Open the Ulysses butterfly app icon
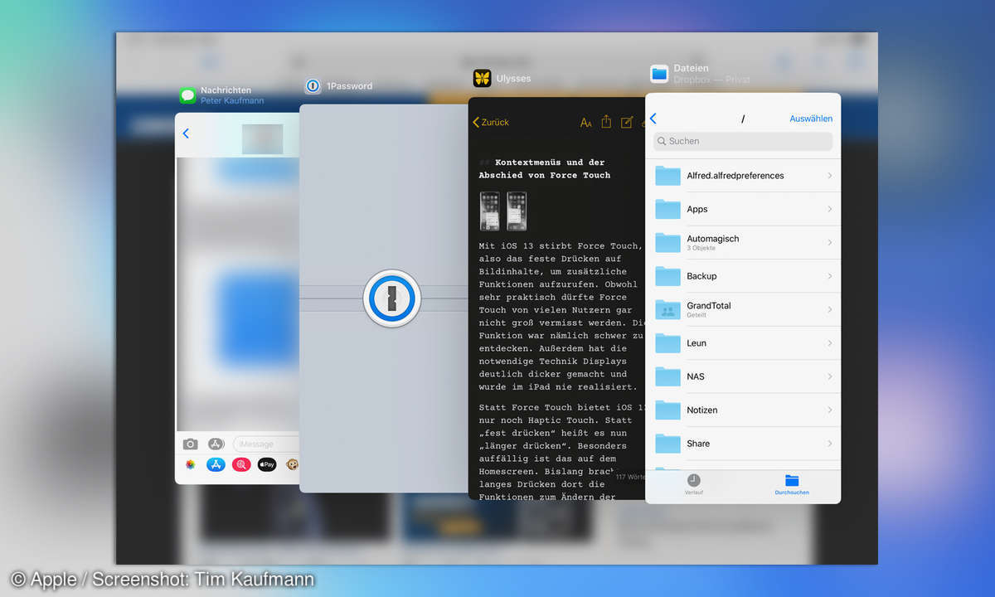Image resolution: width=995 pixels, height=597 pixels. click(482, 79)
